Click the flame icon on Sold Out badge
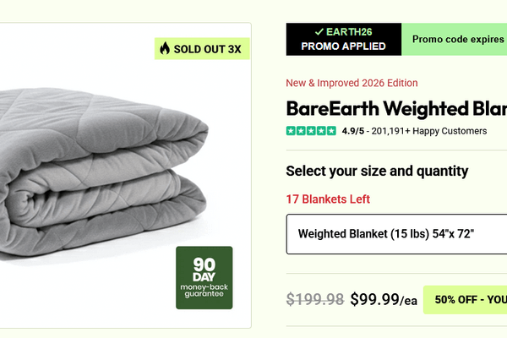 [164, 49]
